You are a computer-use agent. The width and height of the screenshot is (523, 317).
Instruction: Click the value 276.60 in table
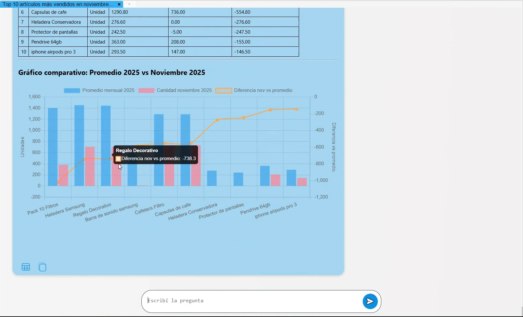click(x=118, y=22)
